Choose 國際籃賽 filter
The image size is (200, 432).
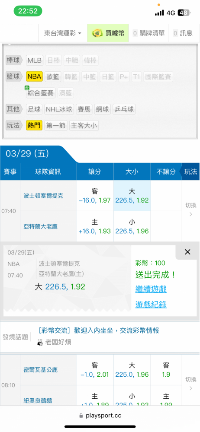point(158,76)
